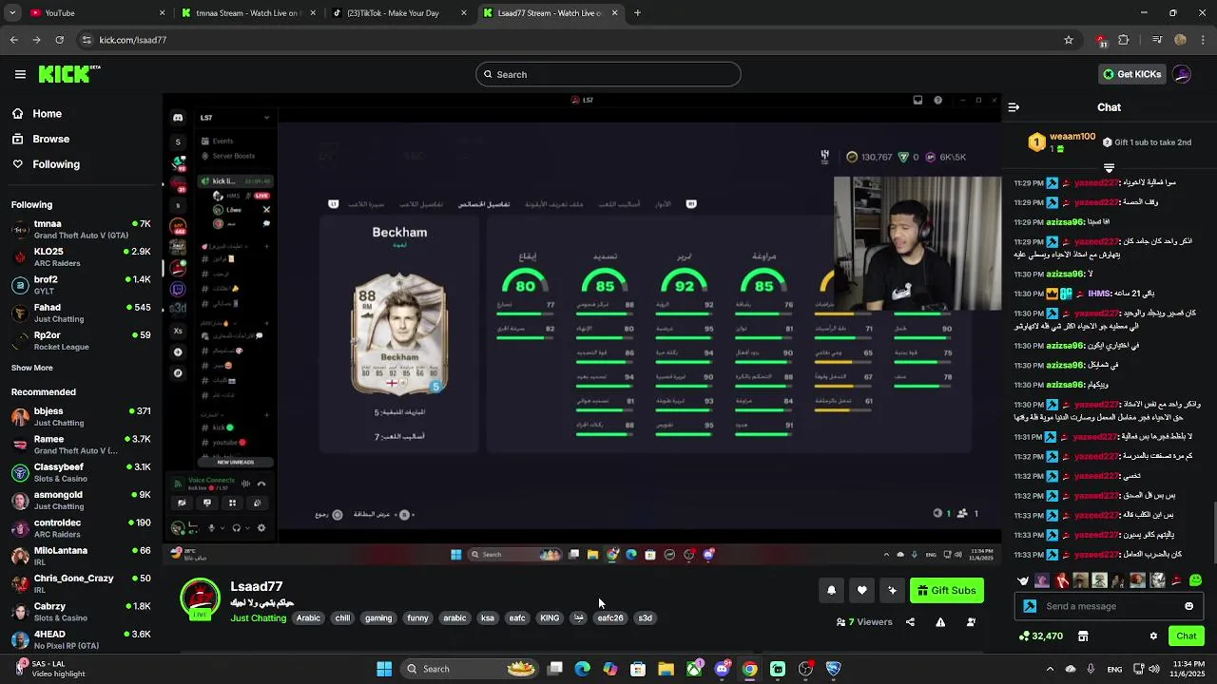
Task: Open the Fahad channel in Following
Action: pos(81,313)
